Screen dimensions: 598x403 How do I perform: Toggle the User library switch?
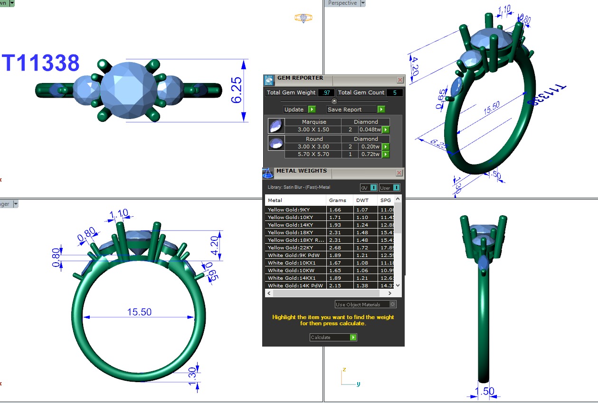click(x=389, y=188)
